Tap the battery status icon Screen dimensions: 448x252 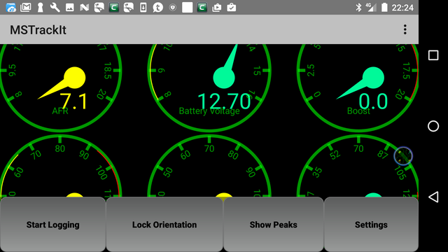click(384, 8)
